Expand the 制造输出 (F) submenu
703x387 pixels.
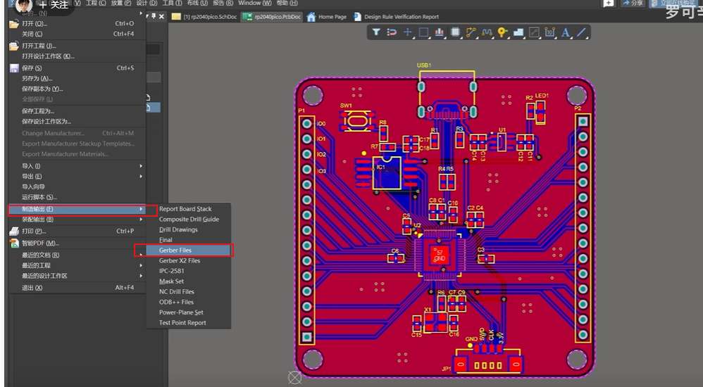coord(77,209)
